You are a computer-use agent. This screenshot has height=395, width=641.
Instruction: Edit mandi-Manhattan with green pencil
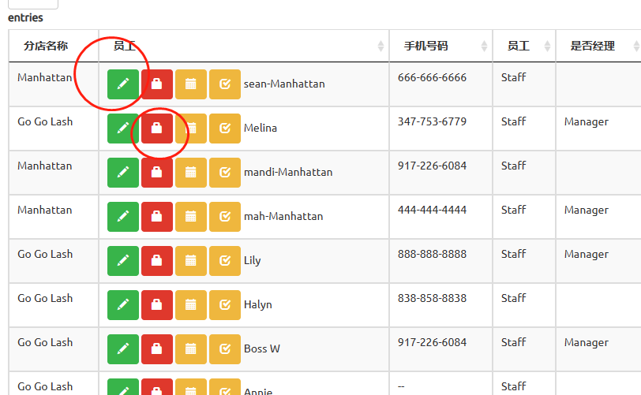(123, 173)
